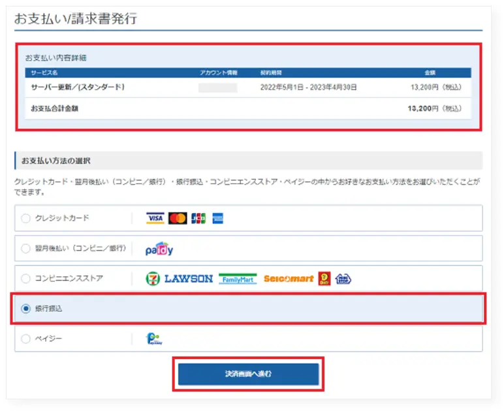Click the JCB card logo
Screen dimensions: 504x411
tap(198, 218)
